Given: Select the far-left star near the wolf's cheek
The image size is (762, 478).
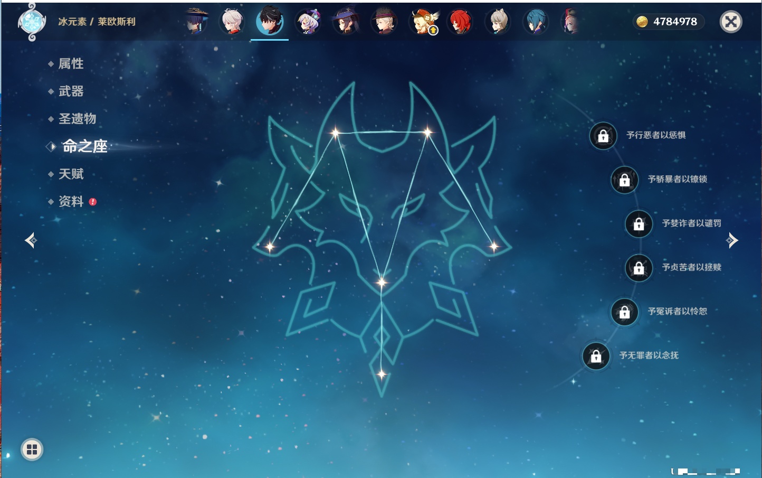Looking at the screenshot, I should [270, 246].
